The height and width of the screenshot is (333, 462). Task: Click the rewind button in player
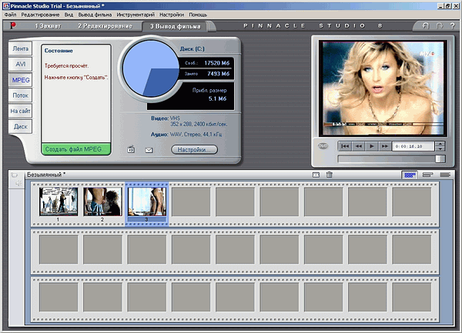click(x=358, y=146)
